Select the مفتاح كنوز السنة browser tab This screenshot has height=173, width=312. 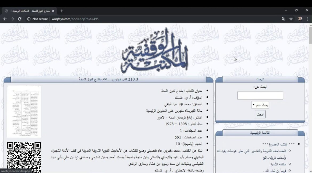point(29,11)
